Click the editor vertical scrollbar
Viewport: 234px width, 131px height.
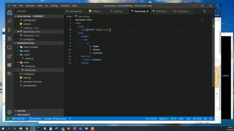pyautogui.click(x=214, y=52)
